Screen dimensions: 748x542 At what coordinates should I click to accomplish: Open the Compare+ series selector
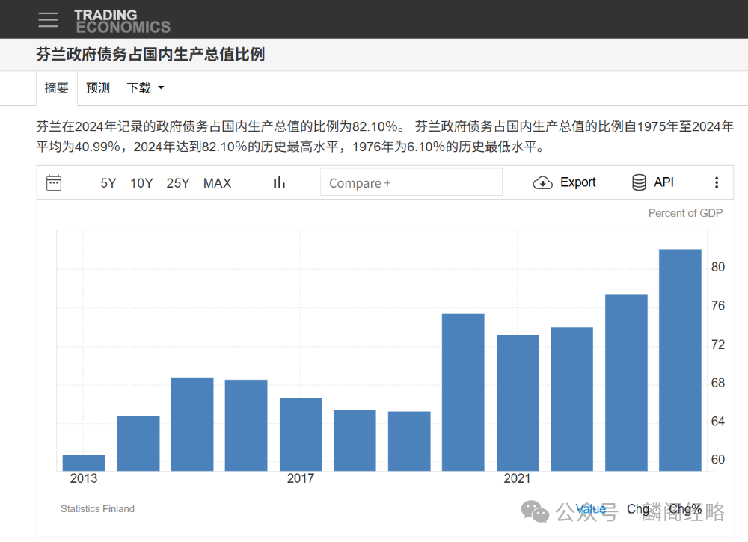[411, 182]
